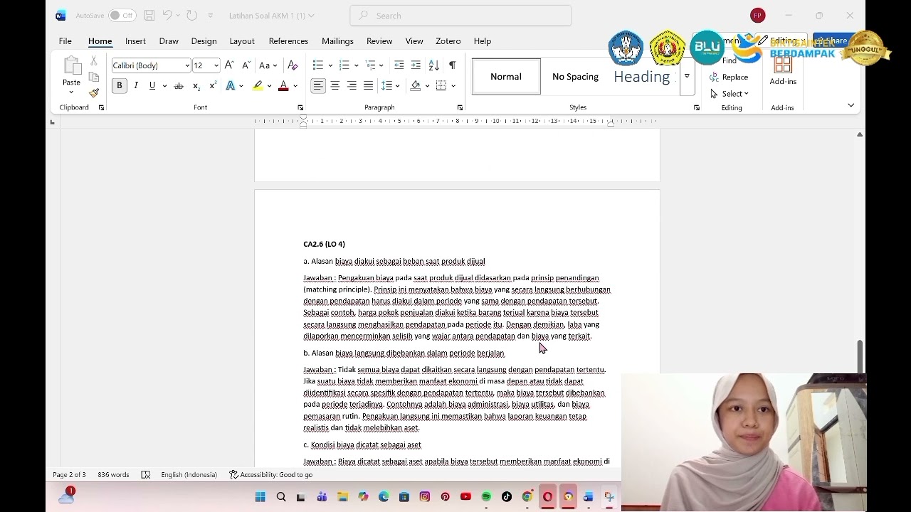
Task: Open Windows Start menu
Action: pos(260,497)
